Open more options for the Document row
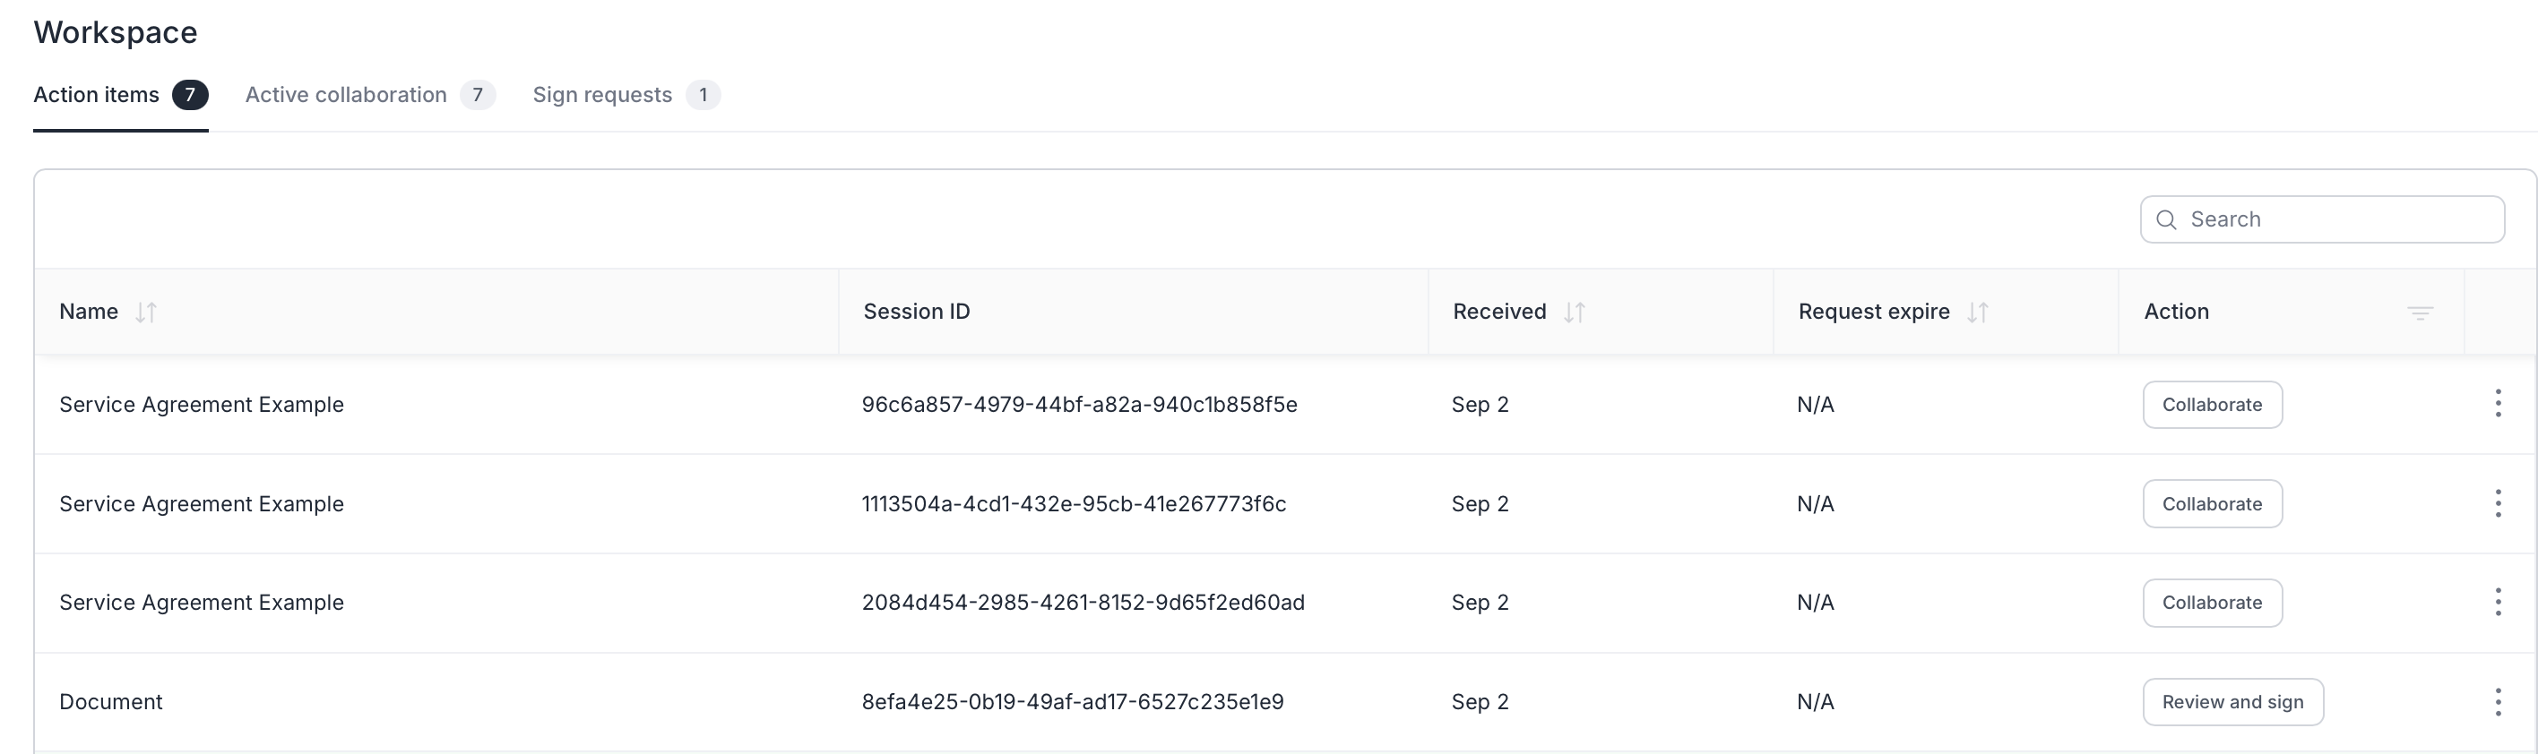The width and height of the screenshot is (2538, 754). (2498, 702)
